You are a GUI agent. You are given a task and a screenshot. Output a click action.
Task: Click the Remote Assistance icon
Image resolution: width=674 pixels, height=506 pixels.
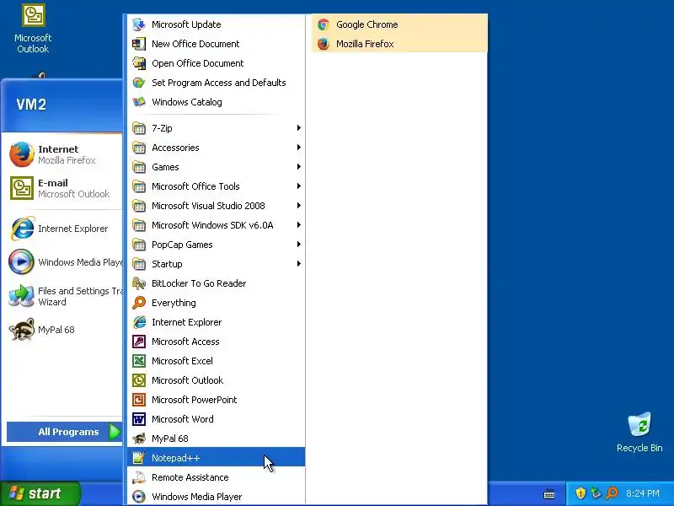point(139,477)
